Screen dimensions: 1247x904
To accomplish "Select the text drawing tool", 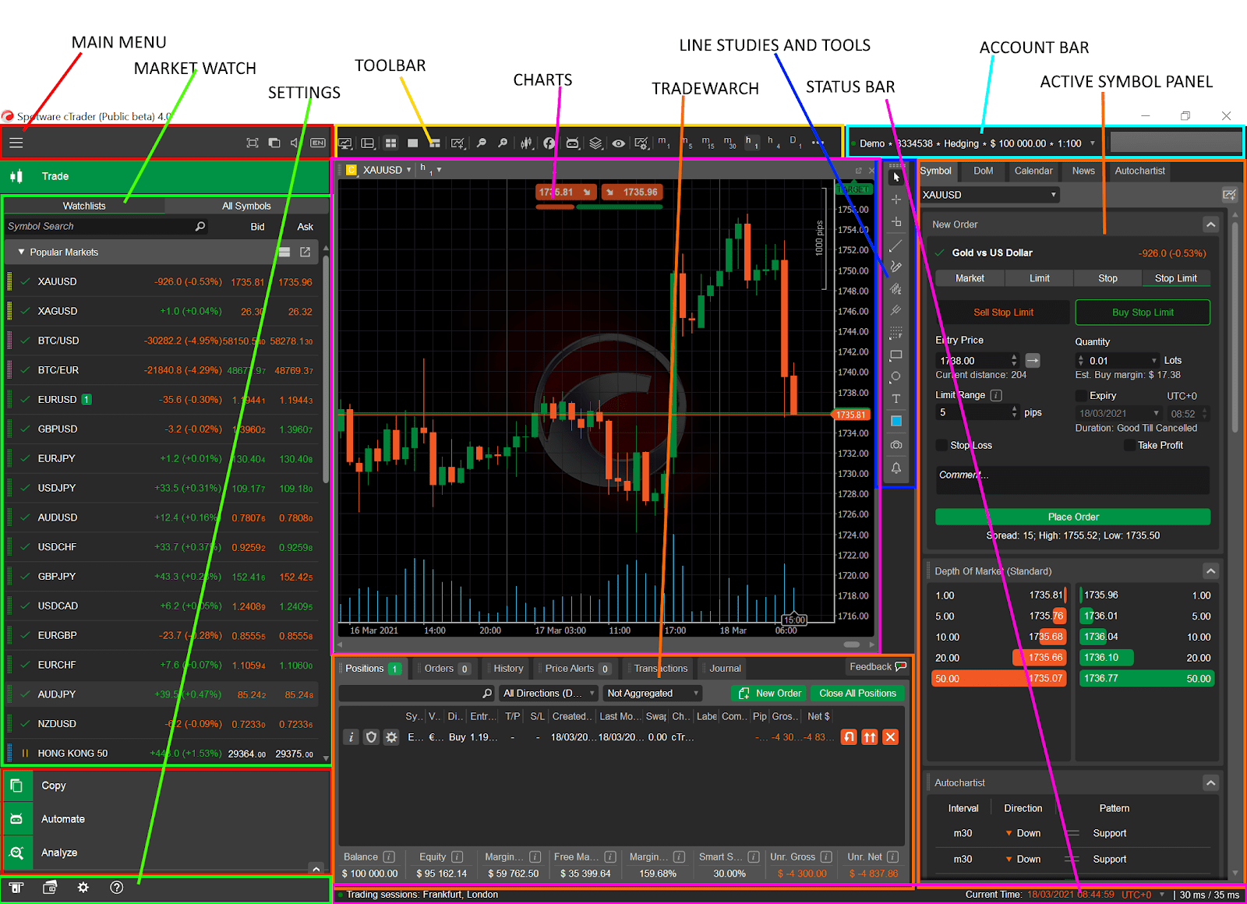I will pos(896,399).
